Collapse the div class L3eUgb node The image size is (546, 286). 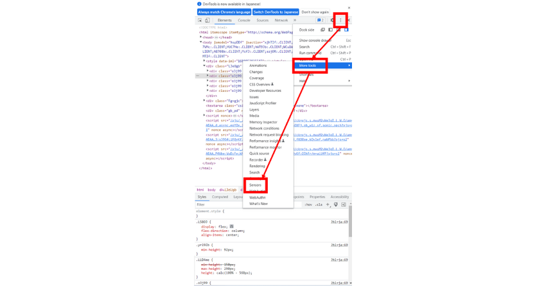(204, 66)
